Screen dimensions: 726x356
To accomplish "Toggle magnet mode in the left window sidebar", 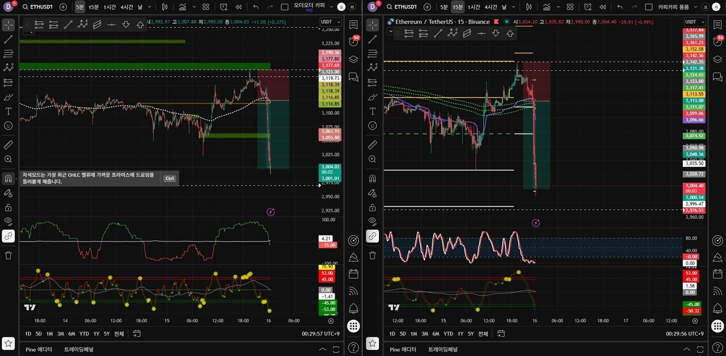I will point(9,178).
